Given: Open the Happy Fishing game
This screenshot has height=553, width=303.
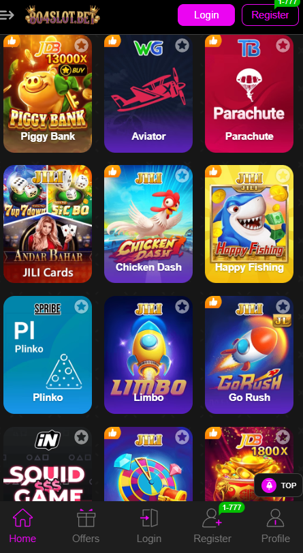Looking at the screenshot, I should (x=249, y=224).
